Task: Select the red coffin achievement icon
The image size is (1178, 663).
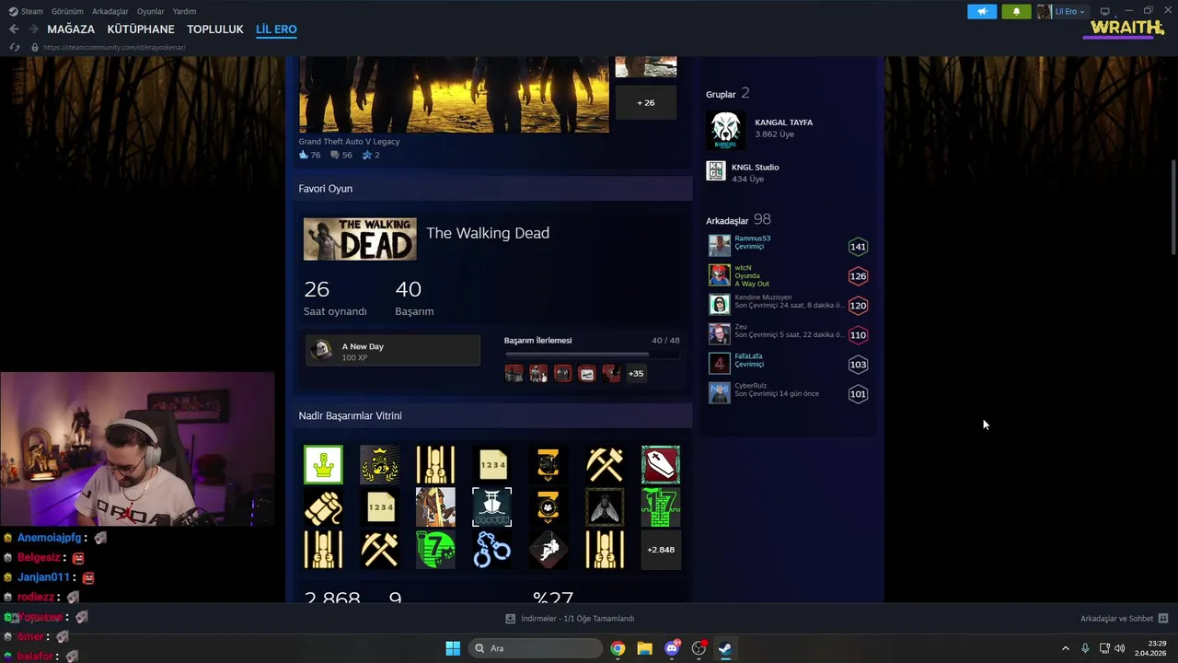Action: click(661, 465)
